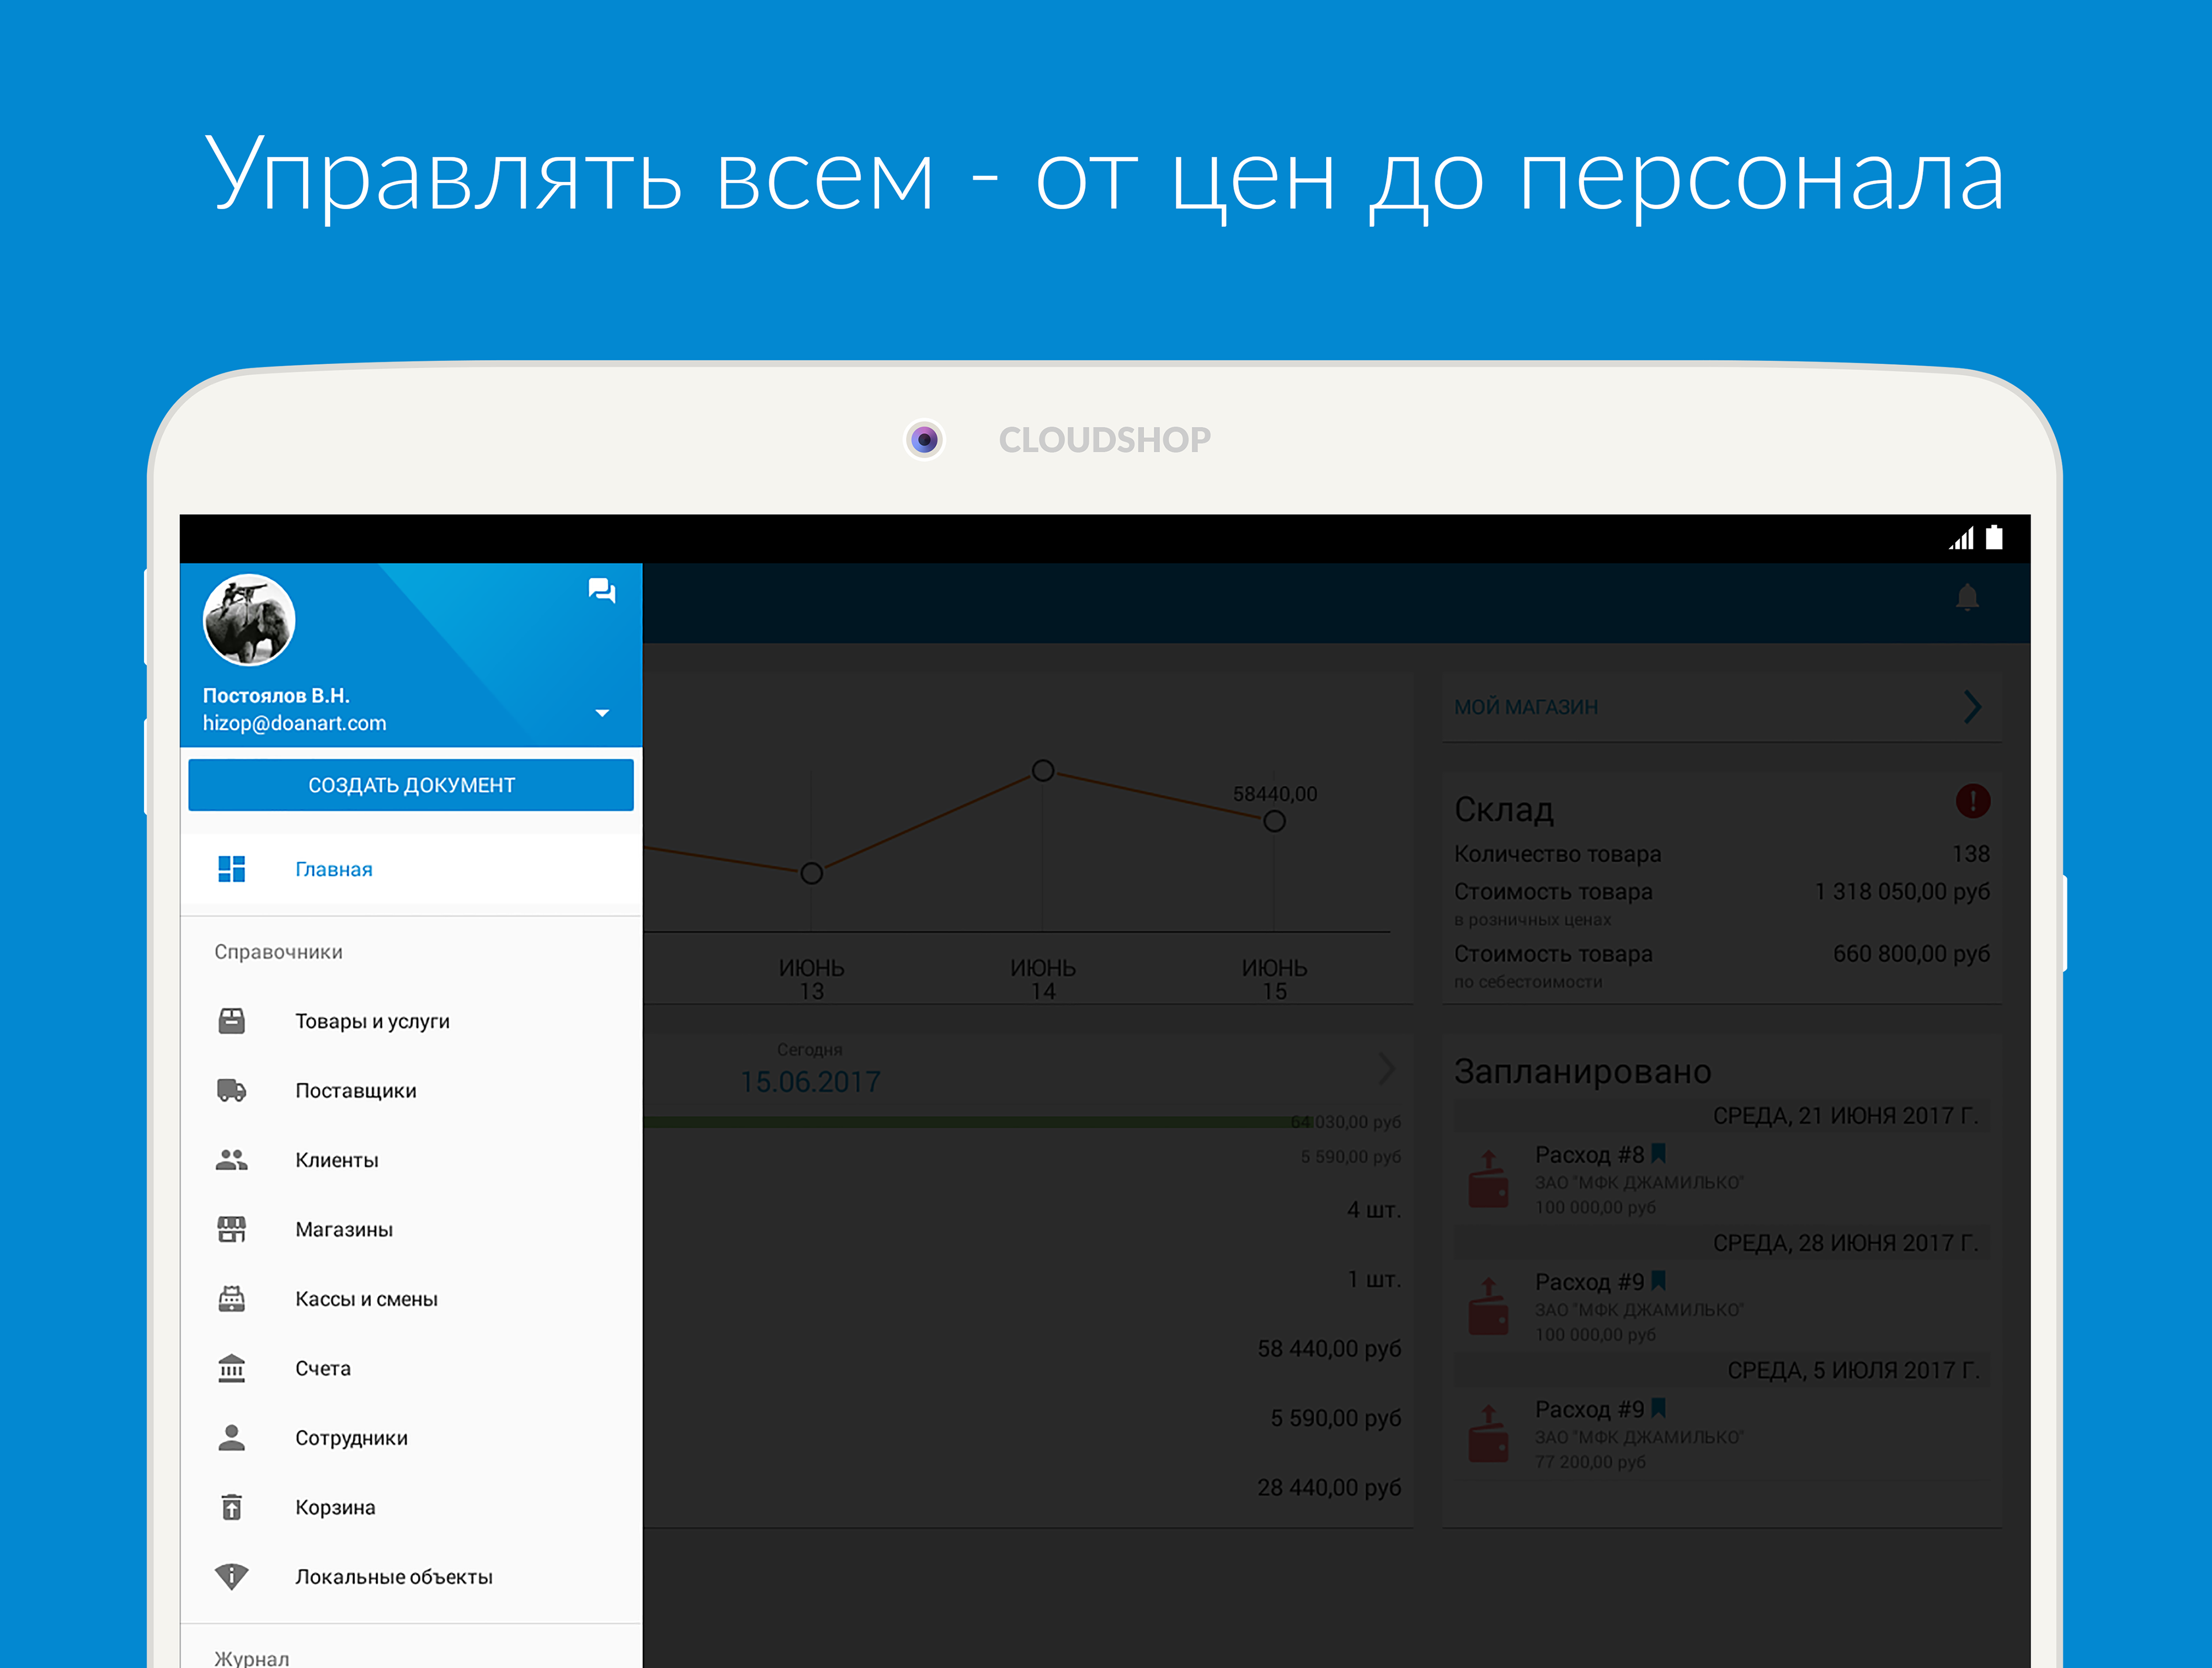Open Локальные объекты section

411,1576
